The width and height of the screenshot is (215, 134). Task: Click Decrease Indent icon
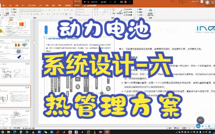[65, 10]
